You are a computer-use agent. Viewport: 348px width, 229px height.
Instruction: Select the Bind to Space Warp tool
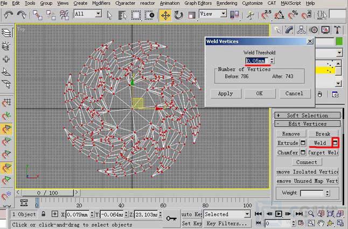pos(64,15)
